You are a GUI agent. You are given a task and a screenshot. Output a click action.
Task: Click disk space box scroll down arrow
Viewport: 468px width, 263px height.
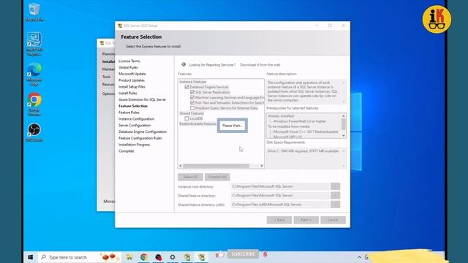[x=344, y=166]
